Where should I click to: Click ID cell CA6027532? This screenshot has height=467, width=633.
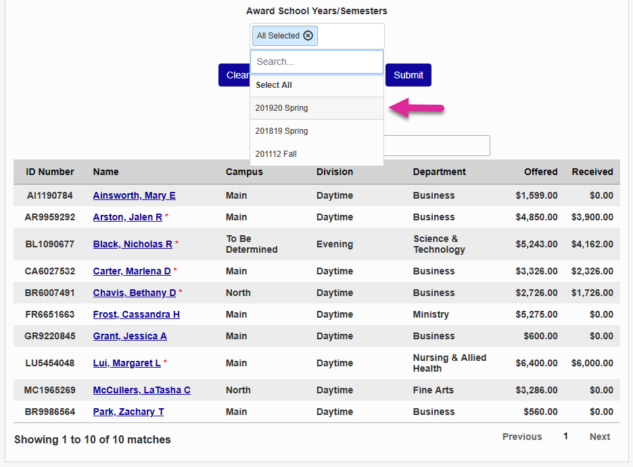49,271
